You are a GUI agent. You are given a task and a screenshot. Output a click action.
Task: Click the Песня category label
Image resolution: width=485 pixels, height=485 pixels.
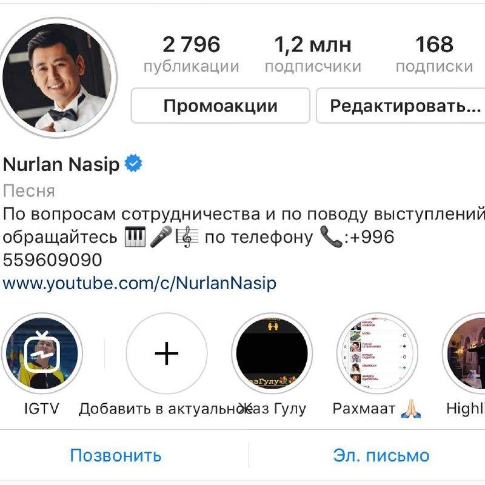(x=28, y=191)
